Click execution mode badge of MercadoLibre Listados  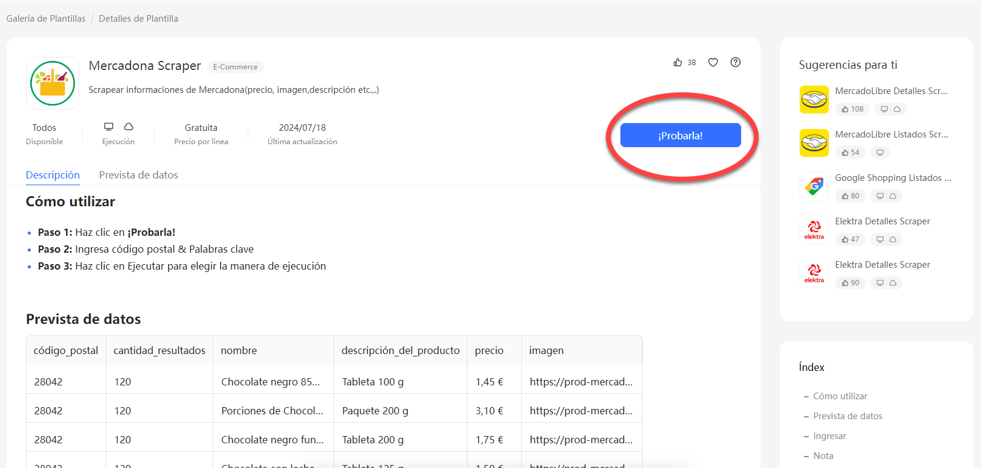point(880,153)
